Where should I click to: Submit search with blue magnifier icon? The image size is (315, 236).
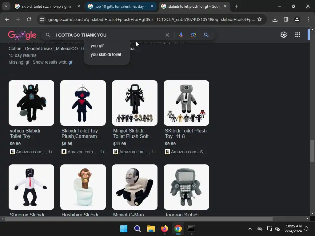(206, 35)
